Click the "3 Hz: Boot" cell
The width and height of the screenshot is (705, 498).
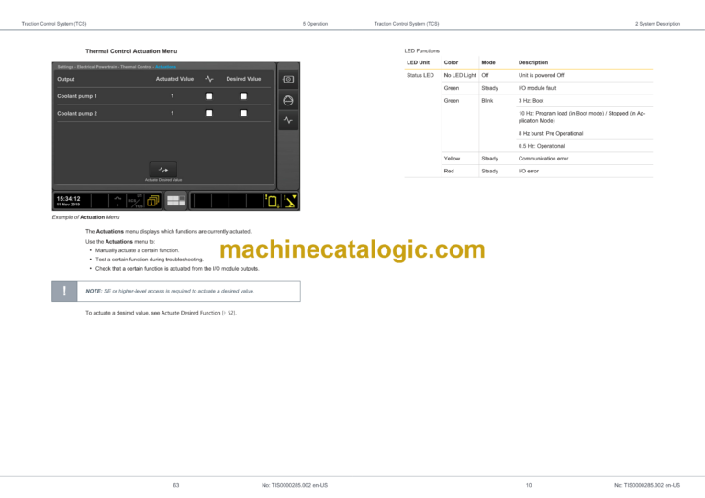coord(531,101)
